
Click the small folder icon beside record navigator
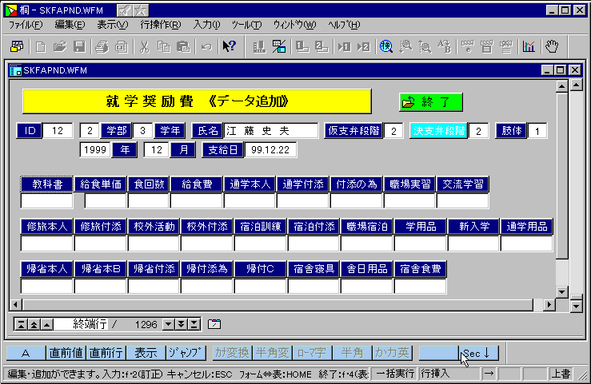coord(214,324)
